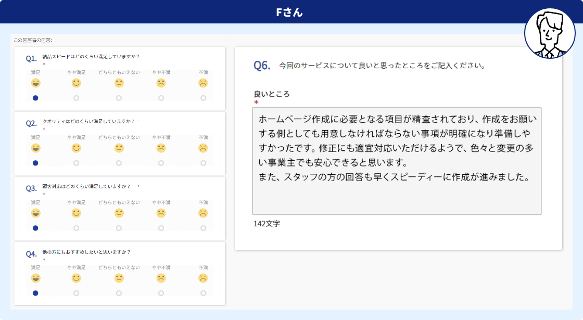583x320 pixels.
Task: Click the Q1 dissatisfied (不満) frowning face
Action: click(x=203, y=83)
